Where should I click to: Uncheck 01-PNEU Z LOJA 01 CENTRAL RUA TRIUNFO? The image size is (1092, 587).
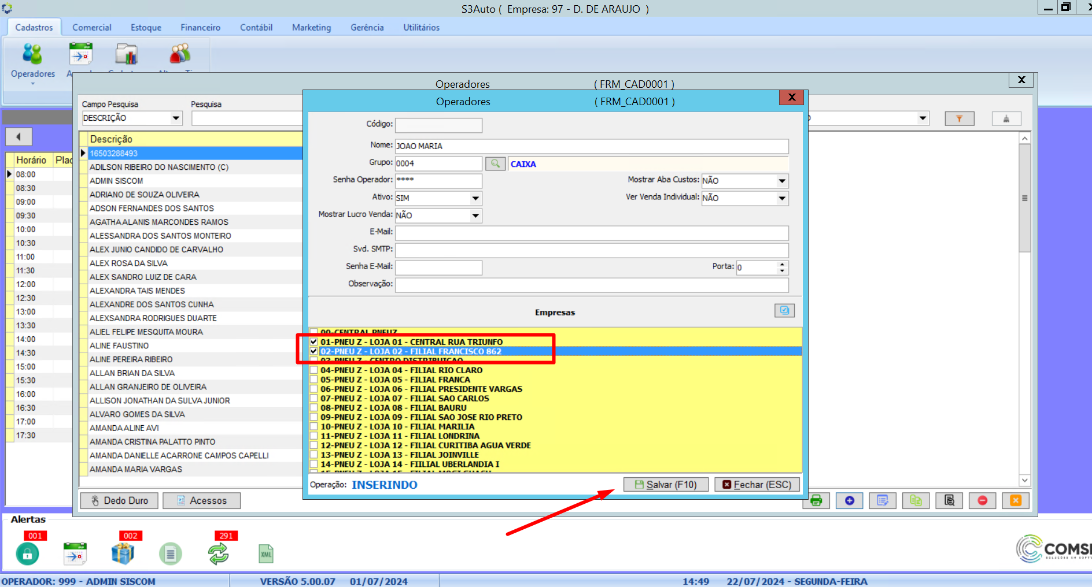coord(314,342)
